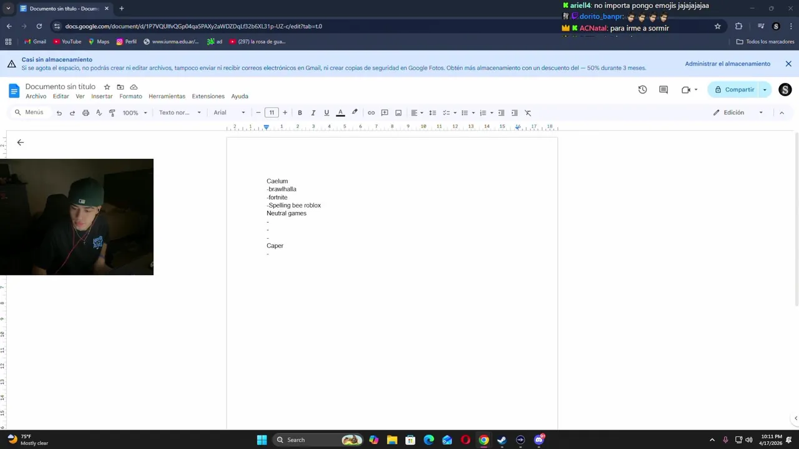Print the document
The width and height of the screenshot is (799, 449).
click(x=86, y=113)
